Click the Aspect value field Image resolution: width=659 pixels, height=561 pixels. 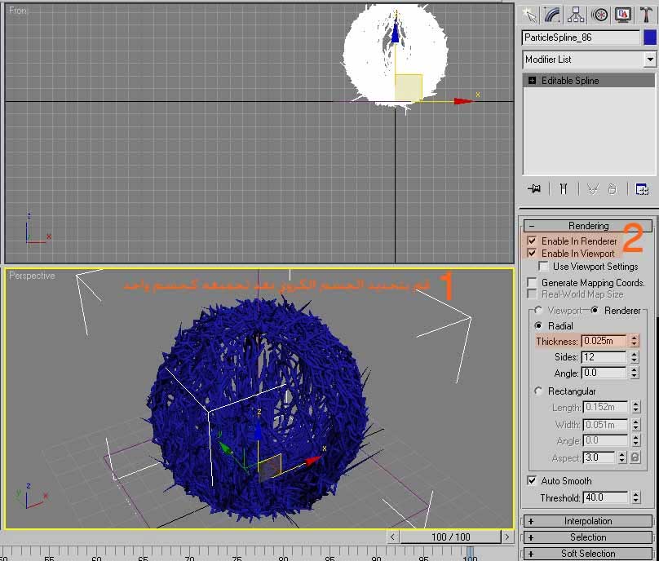pyautogui.click(x=599, y=457)
